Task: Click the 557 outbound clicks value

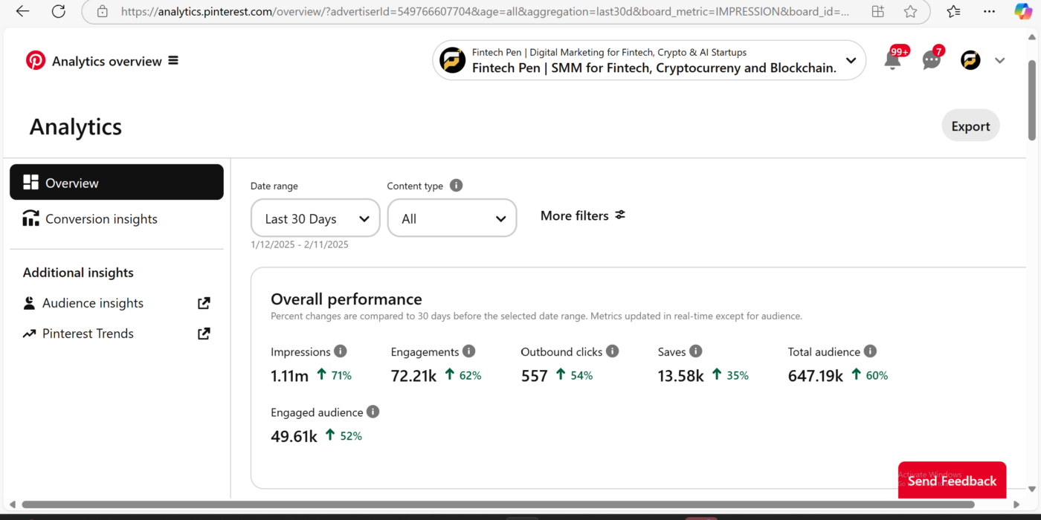Action: tap(534, 376)
